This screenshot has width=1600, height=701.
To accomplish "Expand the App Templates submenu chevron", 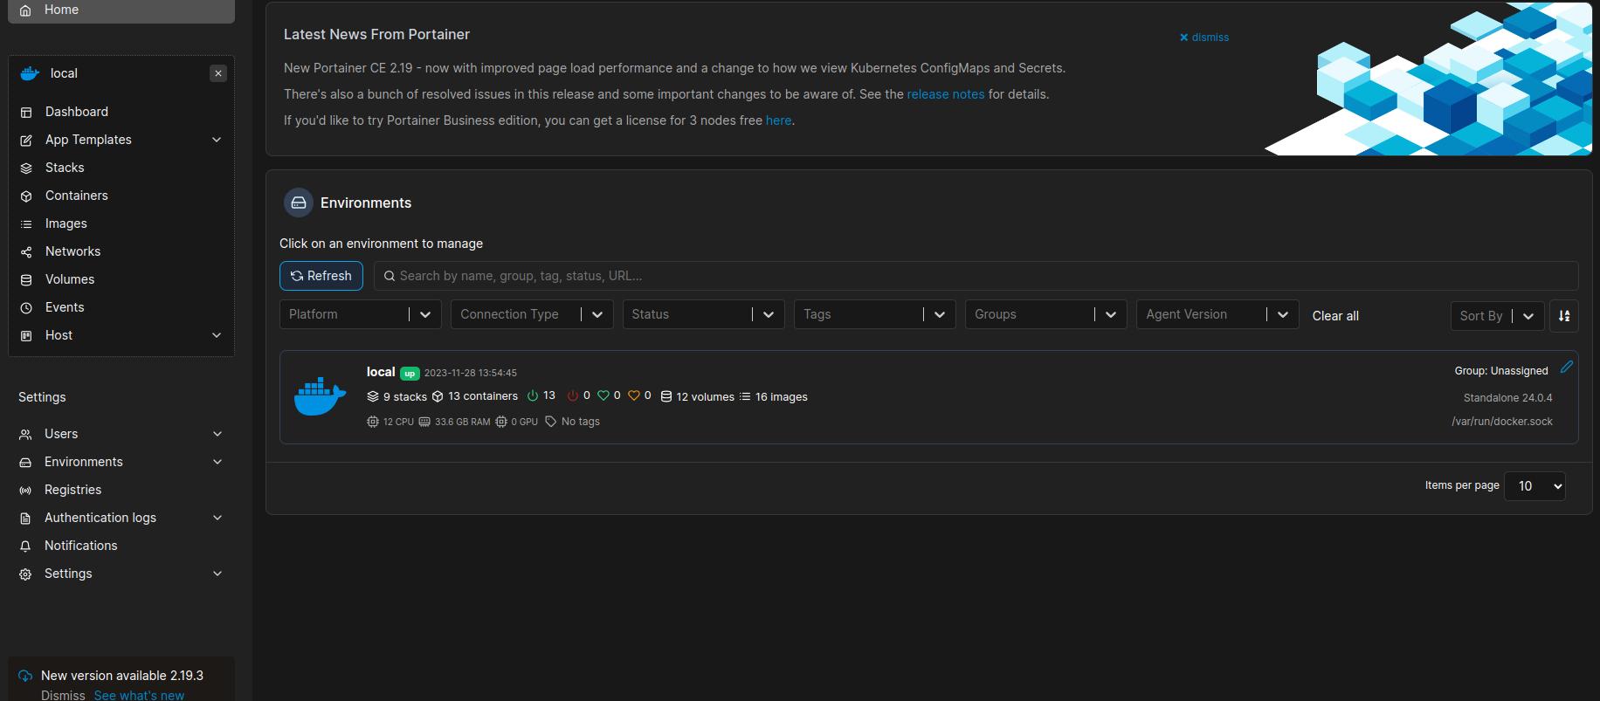I will (217, 140).
